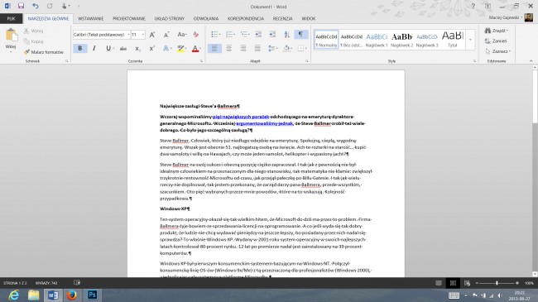Sort paragraphs with the A-Z sort icon

(x=287, y=34)
